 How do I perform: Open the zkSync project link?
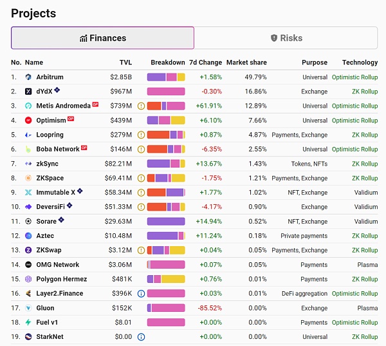pyautogui.click(x=47, y=164)
